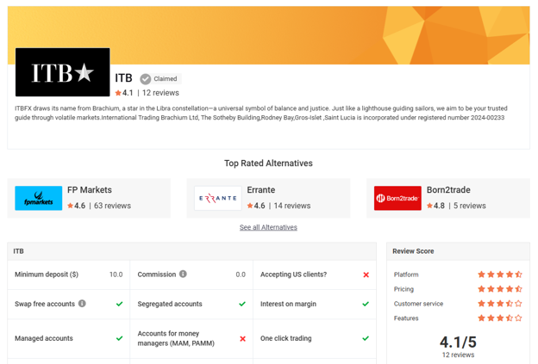Image resolution: width=538 pixels, height=364 pixels.
Task: Click the Accounts for money managers label
Action: (176, 338)
